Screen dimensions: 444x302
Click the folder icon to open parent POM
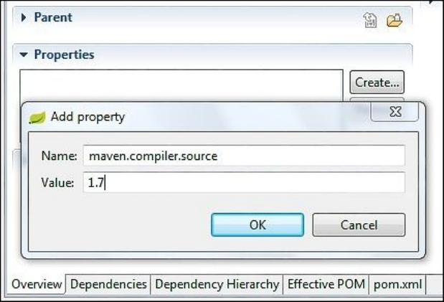click(394, 21)
